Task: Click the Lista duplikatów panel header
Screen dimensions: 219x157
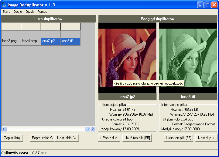Action: pyautogui.click(x=49, y=19)
